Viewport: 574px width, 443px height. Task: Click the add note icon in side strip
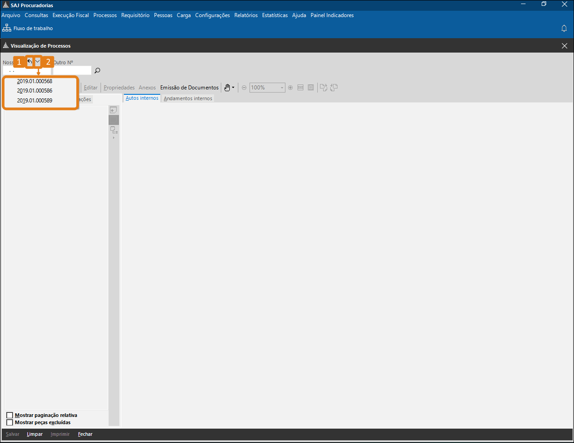point(114,110)
